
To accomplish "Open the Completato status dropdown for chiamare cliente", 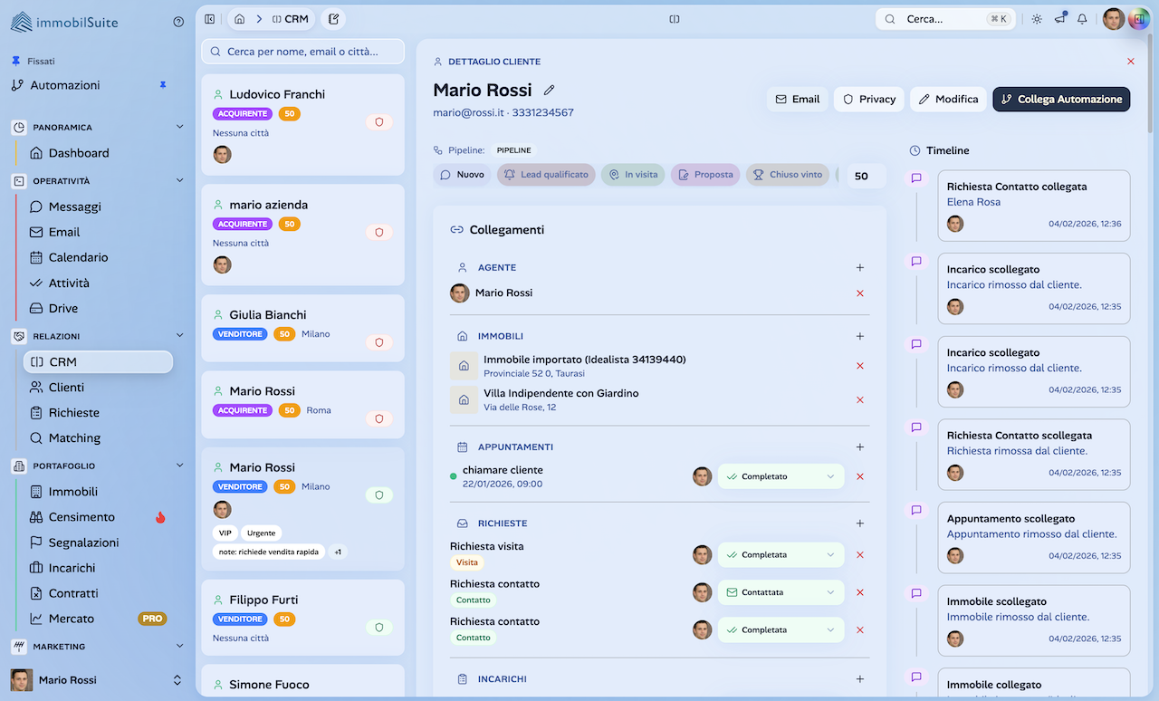I will pyautogui.click(x=781, y=475).
